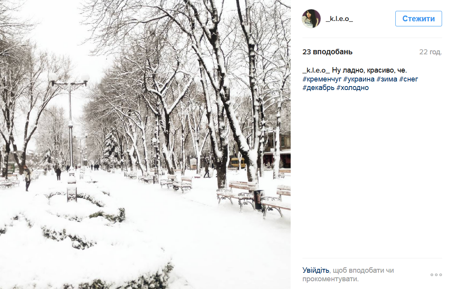Click the 23 вподобань likes count

pos(327,52)
